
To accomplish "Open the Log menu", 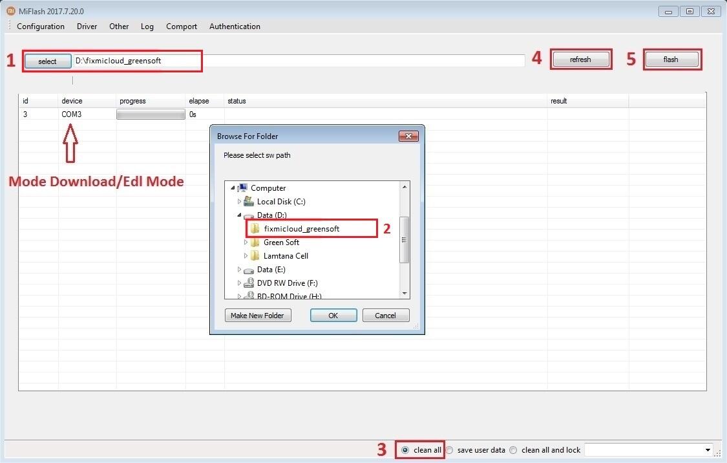I will coord(147,27).
